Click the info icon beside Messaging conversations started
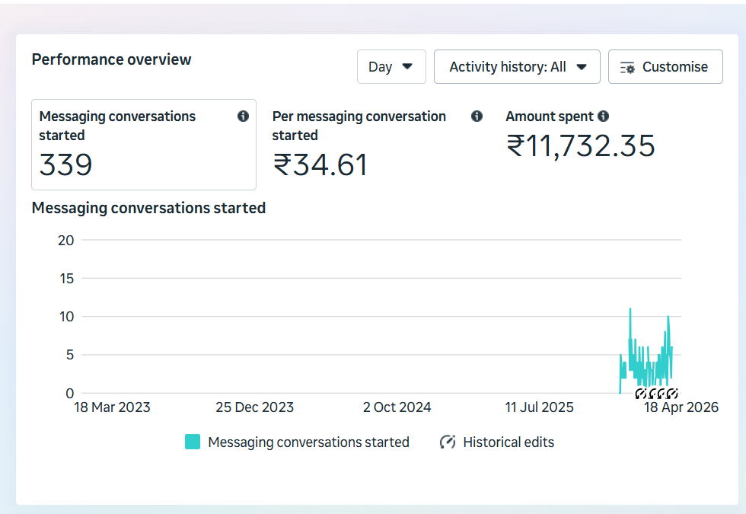Image resolution: width=746 pixels, height=514 pixels. pos(243,116)
